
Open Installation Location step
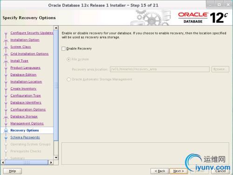tap(26, 82)
